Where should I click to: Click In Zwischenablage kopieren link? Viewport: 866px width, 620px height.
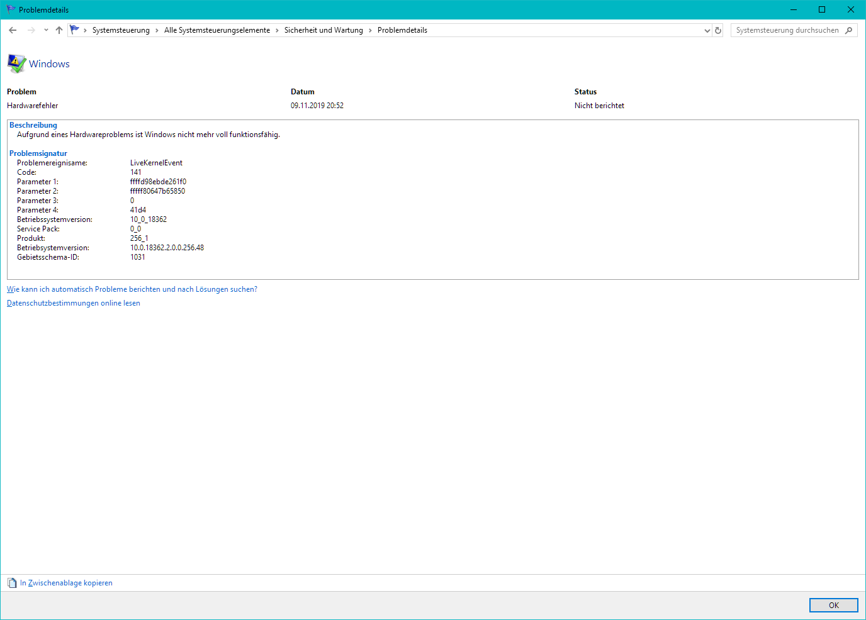pyautogui.click(x=66, y=583)
